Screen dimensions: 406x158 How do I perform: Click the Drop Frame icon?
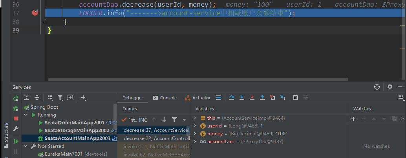[x=272, y=98]
